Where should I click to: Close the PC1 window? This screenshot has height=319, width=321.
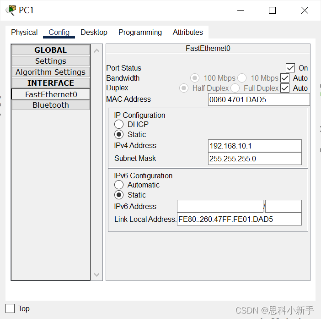pos(305,10)
